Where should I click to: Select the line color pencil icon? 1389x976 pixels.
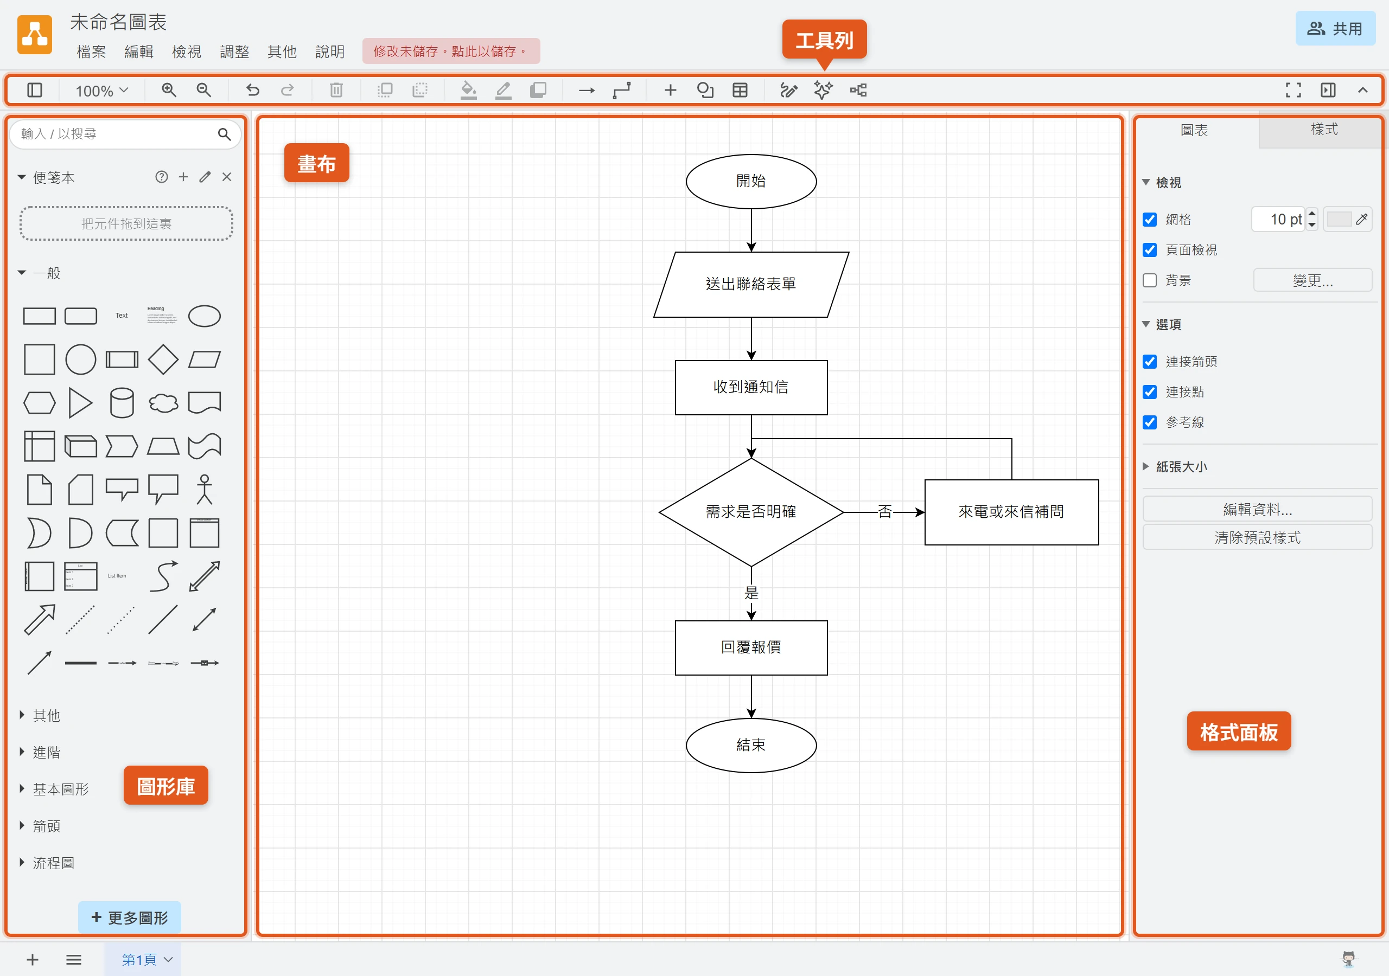coord(504,90)
